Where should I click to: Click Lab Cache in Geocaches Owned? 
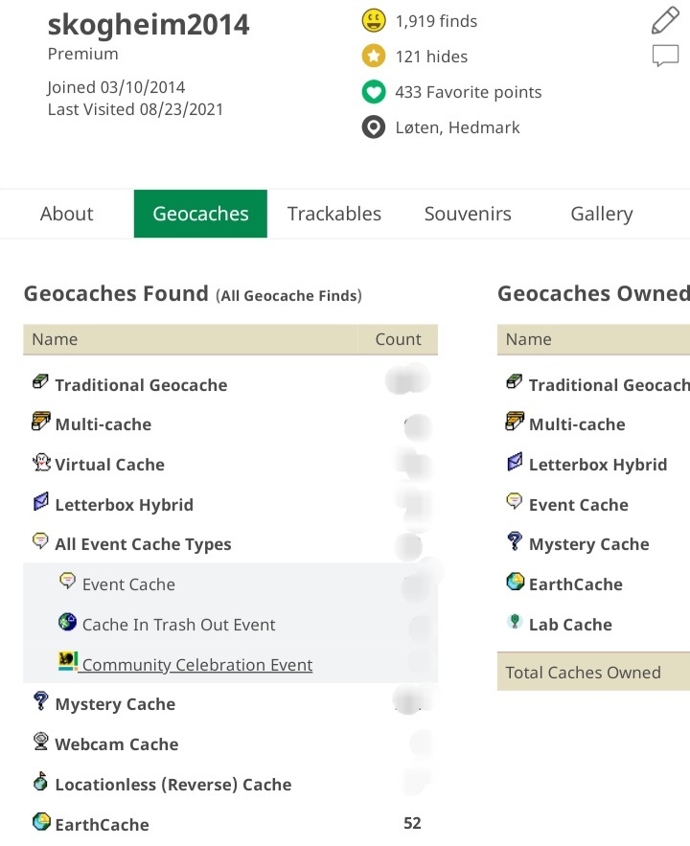[x=570, y=625]
